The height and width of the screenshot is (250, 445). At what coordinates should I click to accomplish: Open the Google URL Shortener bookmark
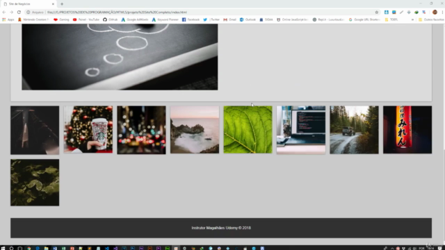tap(364, 19)
